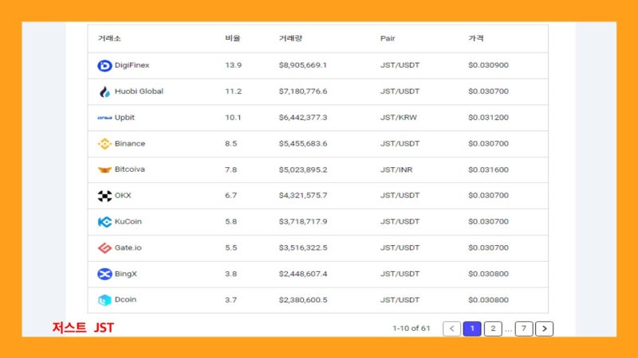Select the 11.2 ratio value
The image size is (638, 358).
click(x=233, y=91)
